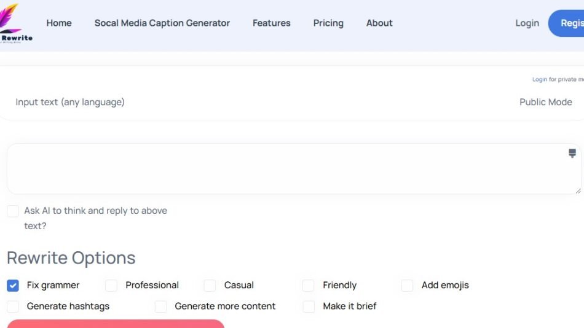Check the Generate hashtags option
This screenshot has height=328, width=584.
13,307
